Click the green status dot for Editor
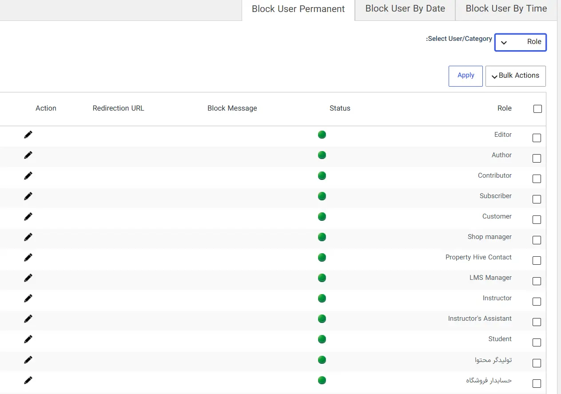561x394 pixels. coord(322,135)
